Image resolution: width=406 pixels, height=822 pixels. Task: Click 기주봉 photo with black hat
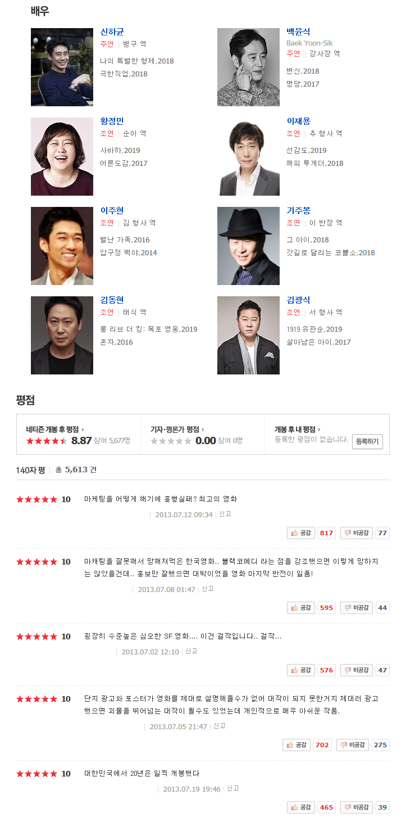(x=248, y=246)
